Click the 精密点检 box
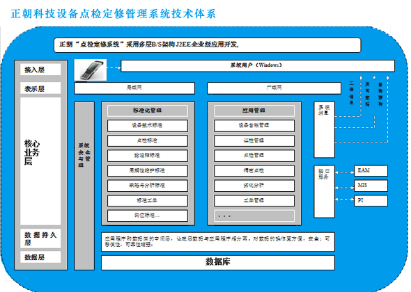Image resolution: width=411 pixels, height=292 pixels. [254, 171]
